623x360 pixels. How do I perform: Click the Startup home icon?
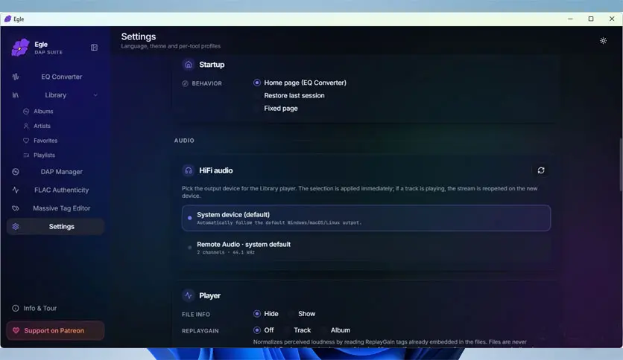pos(189,65)
